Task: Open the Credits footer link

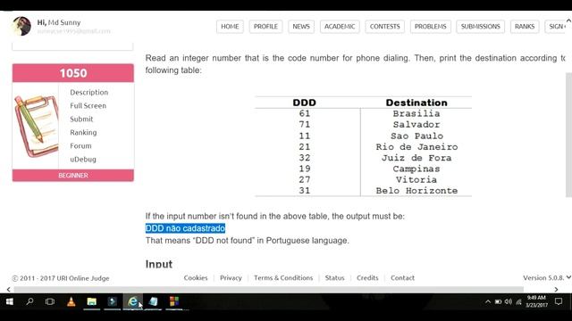Action: 367,277
